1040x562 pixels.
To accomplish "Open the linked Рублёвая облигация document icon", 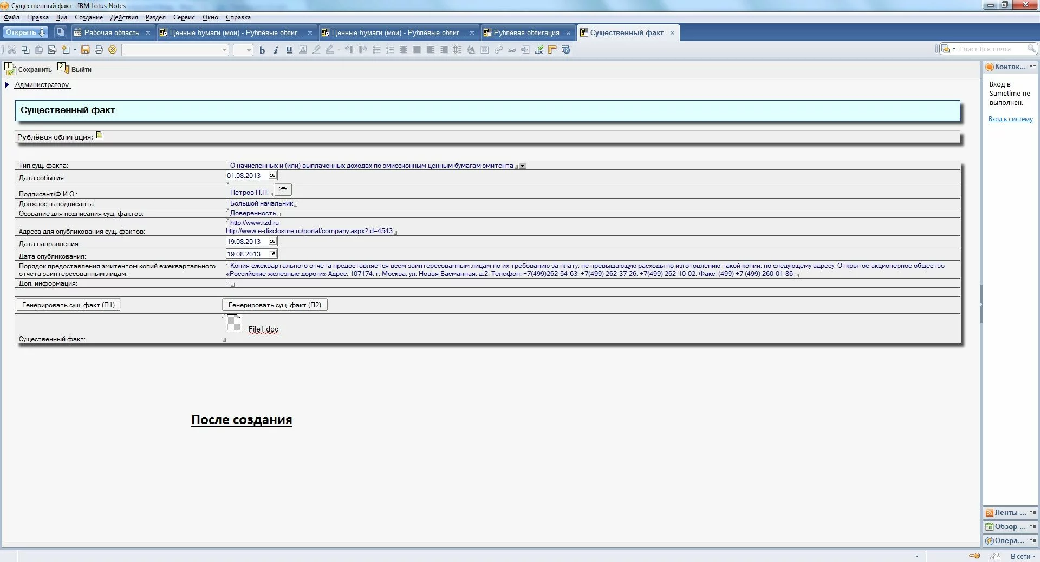I will click(x=100, y=136).
